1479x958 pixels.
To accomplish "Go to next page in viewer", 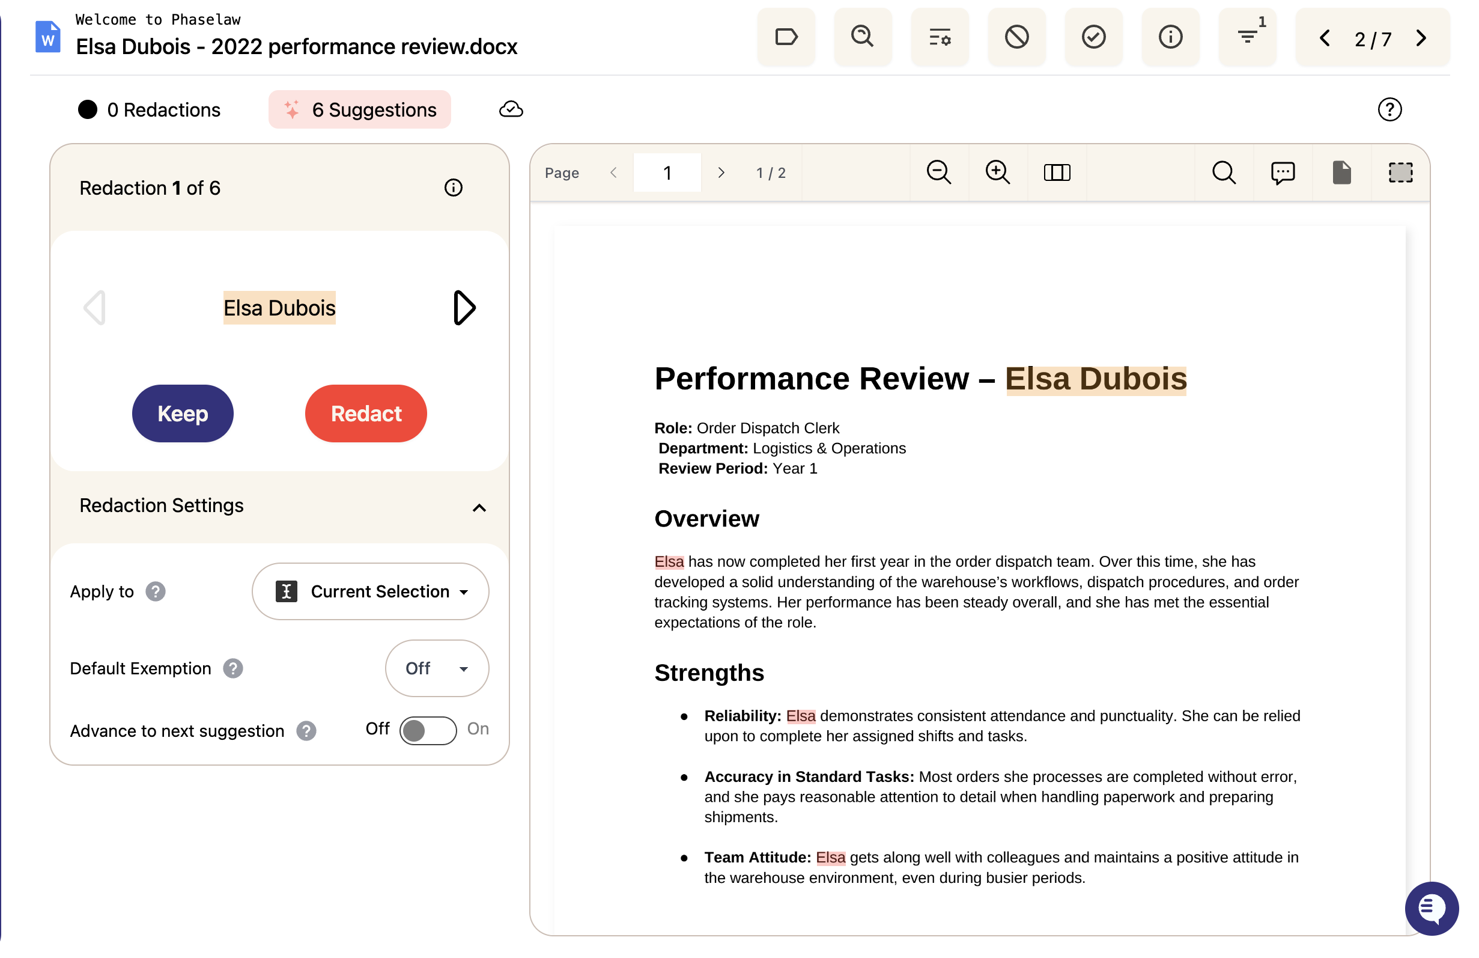I will (721, 172).
